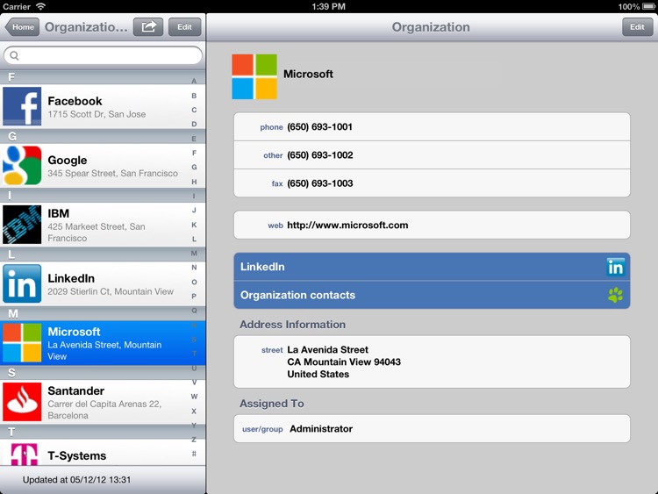Viewport: 658px width, 494px height.
Task: Focus the organization search field
Action: click(x=103, y=55)
